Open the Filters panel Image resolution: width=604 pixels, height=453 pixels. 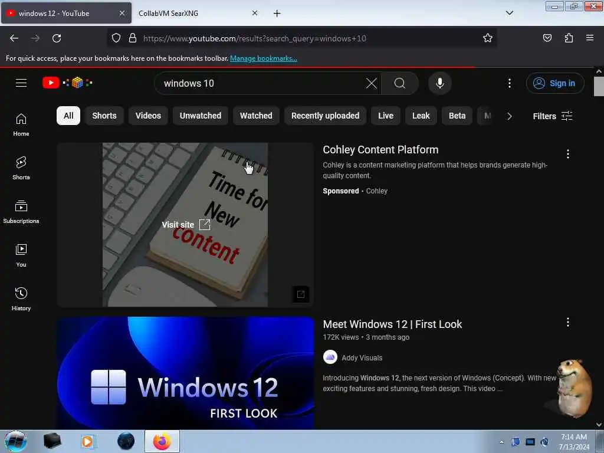point(552,116)
